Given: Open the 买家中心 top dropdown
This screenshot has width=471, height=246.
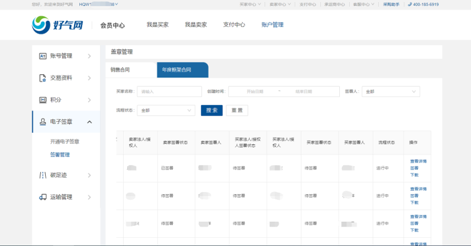Looking at the screenshot, I should pyautogui.click(x=250, y=5).
